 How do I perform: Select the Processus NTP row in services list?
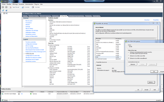(109, 53)
